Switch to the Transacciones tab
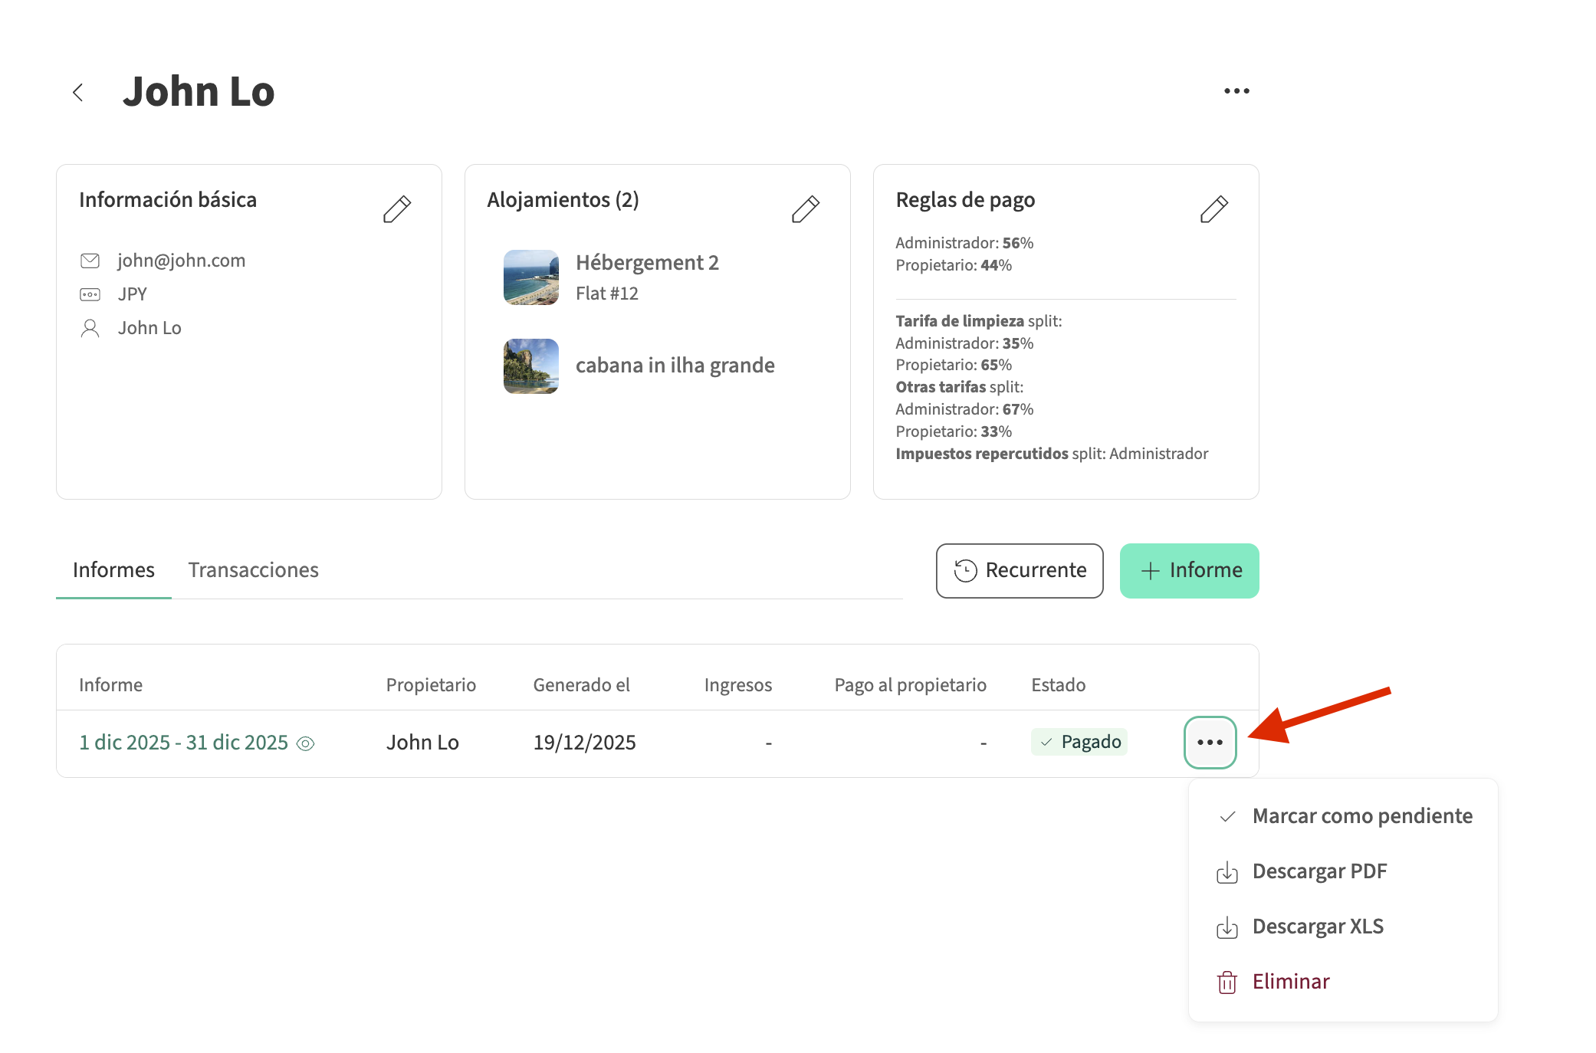 pos(253,570)
